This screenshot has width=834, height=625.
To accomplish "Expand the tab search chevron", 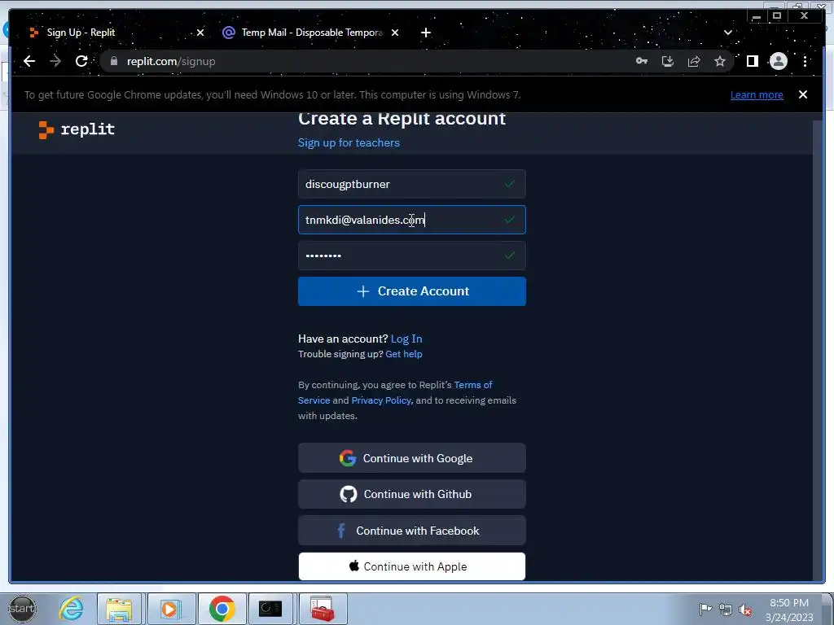I will (x=727, y=33).
